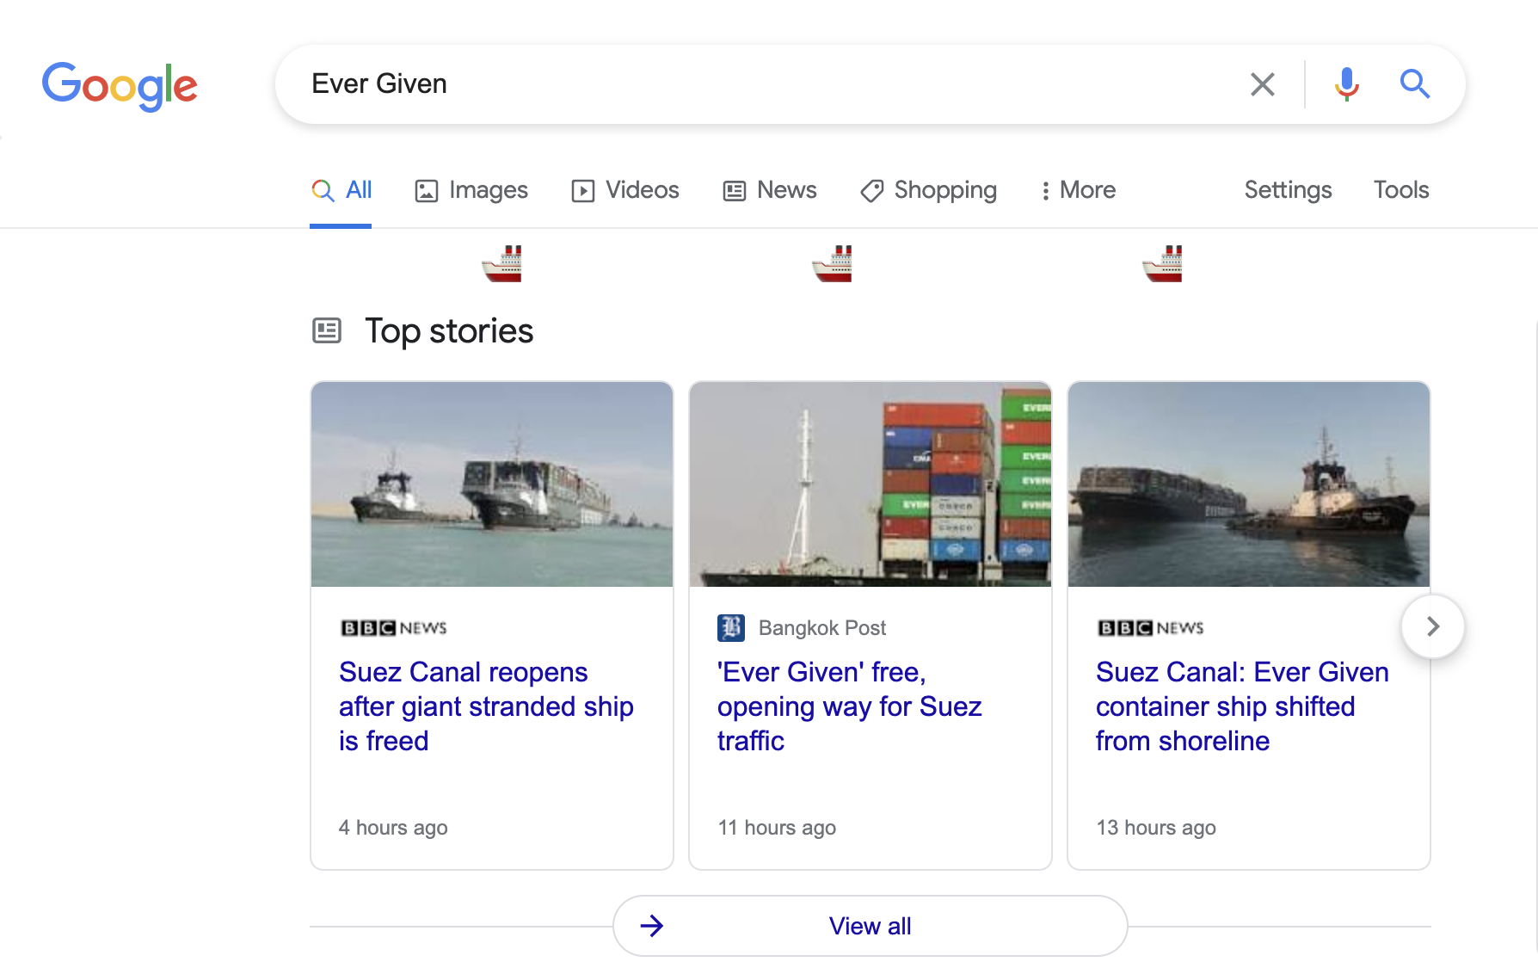Image resolution: width=1538 pixels, height=974 pixels.
Task: Click the Bangkok Post source name
Action: pos(822,628)
